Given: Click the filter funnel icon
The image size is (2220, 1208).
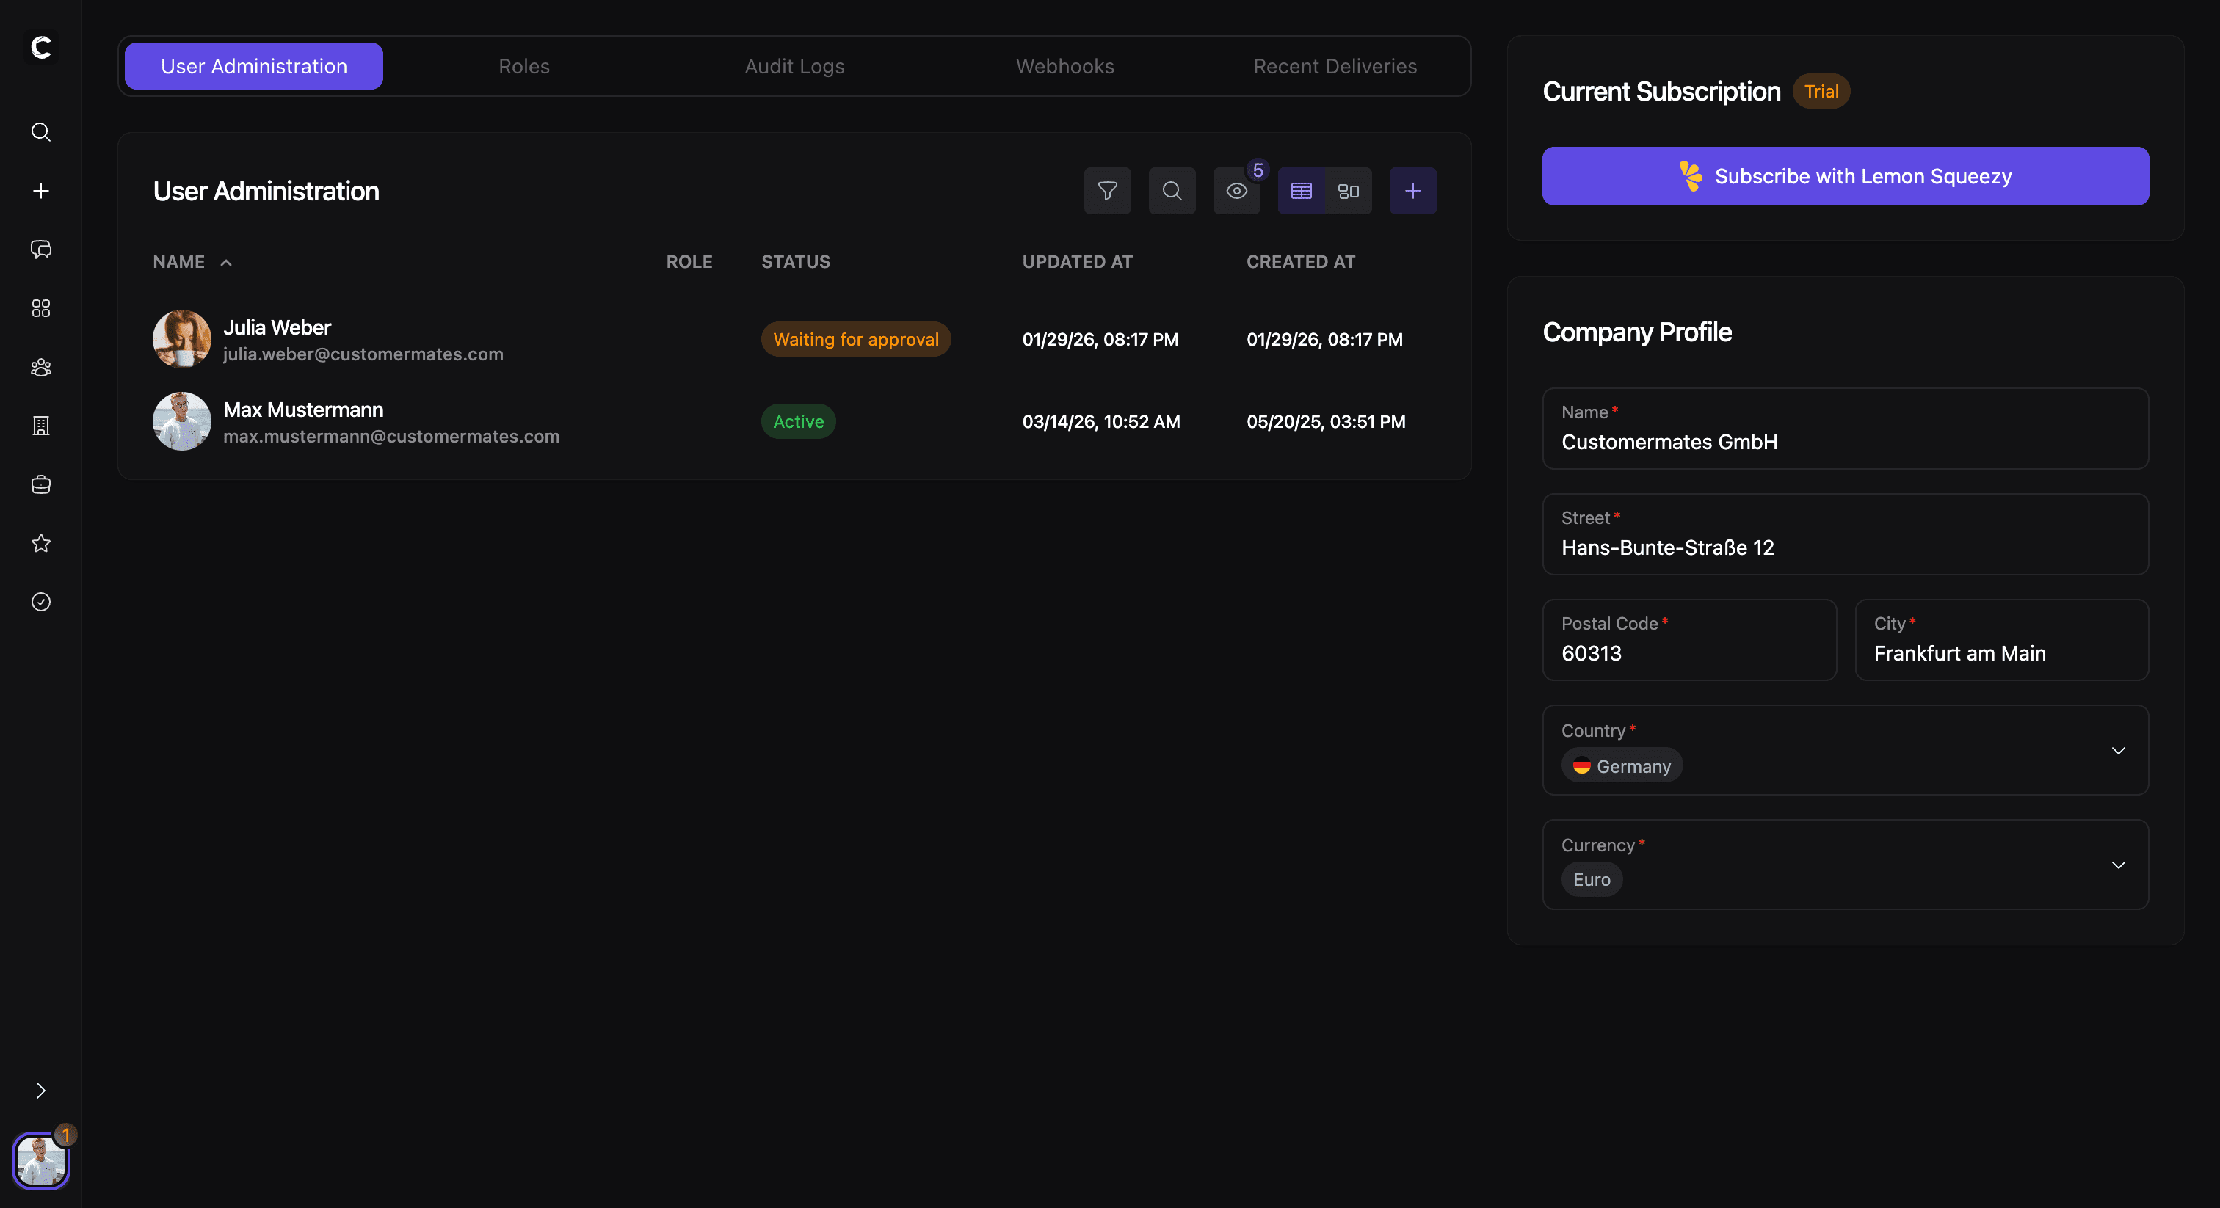Looking at the screenshot, I should click(1107, 190).
